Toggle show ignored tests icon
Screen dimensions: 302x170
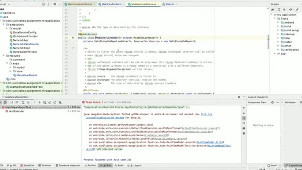(x=5, y=102)
